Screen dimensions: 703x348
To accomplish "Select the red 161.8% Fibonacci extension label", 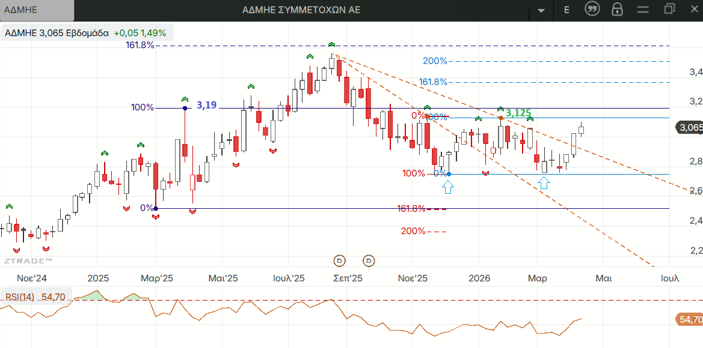I will (411, 208).
